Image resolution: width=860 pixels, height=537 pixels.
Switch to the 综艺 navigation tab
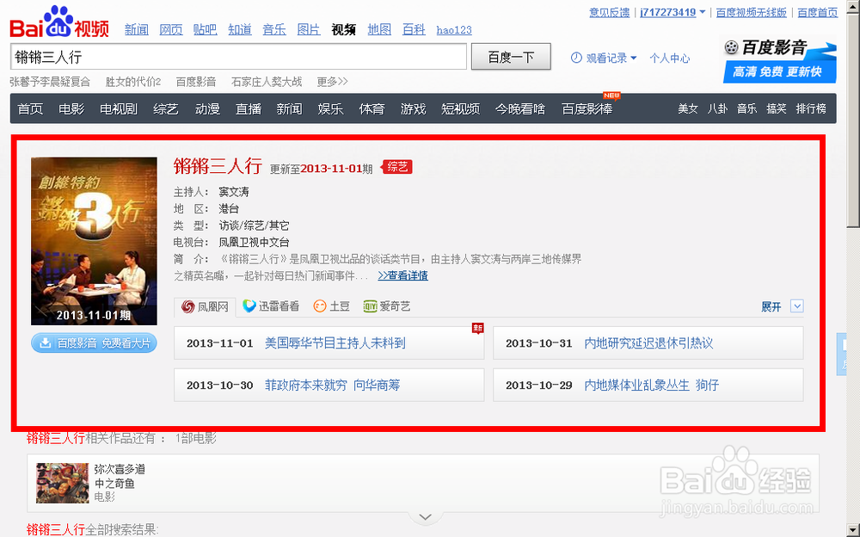click(x=165, y=109)
